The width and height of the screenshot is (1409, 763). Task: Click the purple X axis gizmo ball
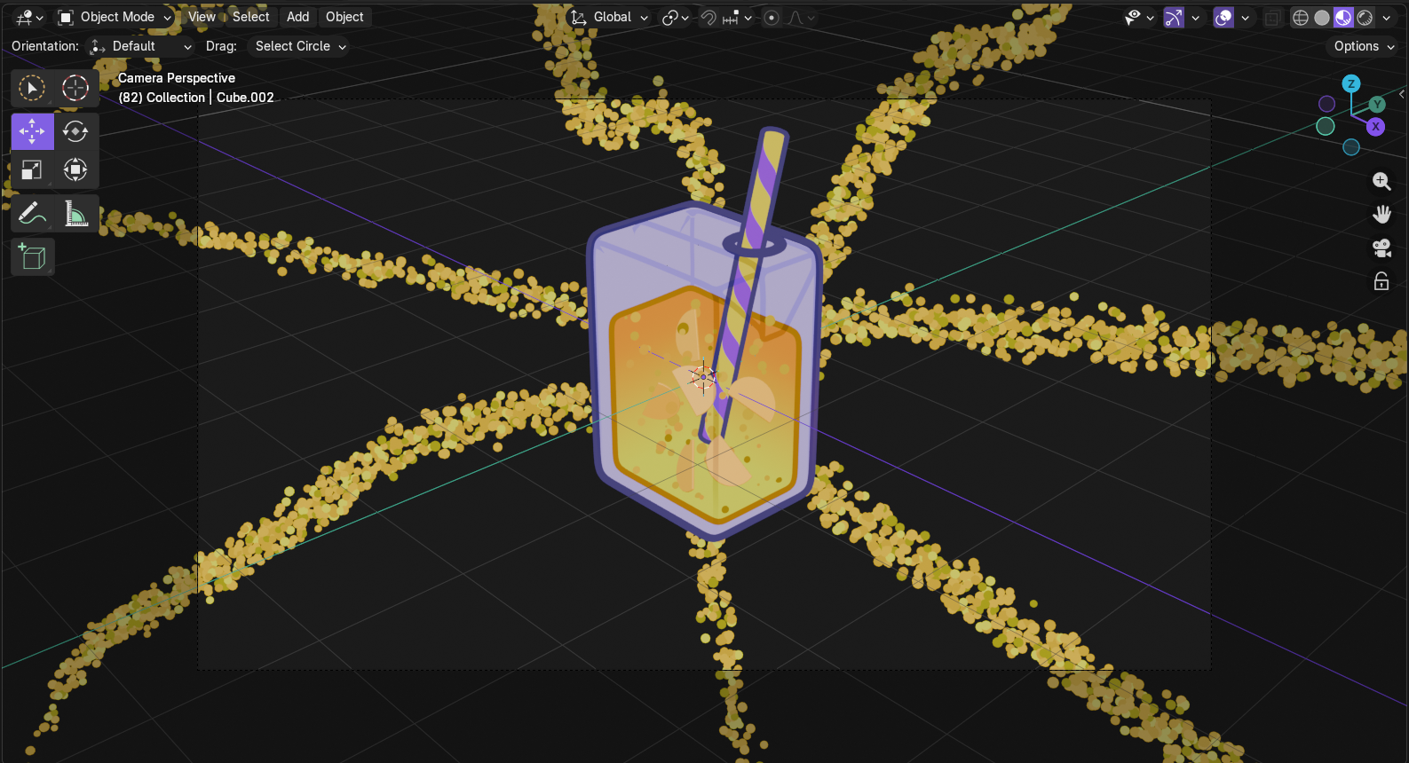pos(1375,127)
